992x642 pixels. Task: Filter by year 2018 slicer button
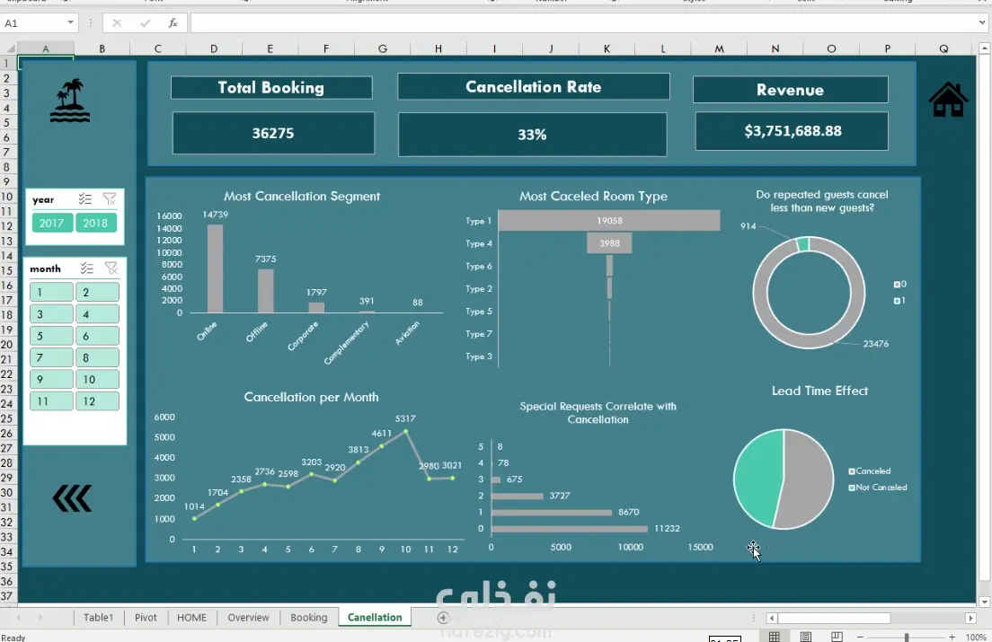click(x=95, y=223)
